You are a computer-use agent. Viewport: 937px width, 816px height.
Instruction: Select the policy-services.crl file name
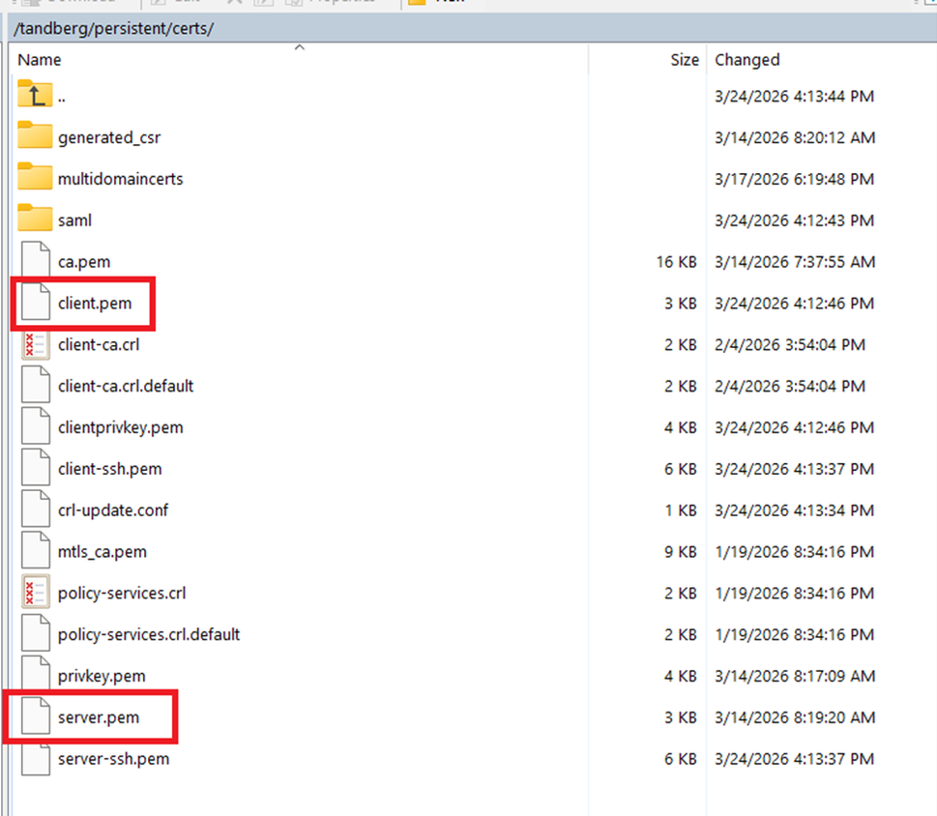coord(122,594)
